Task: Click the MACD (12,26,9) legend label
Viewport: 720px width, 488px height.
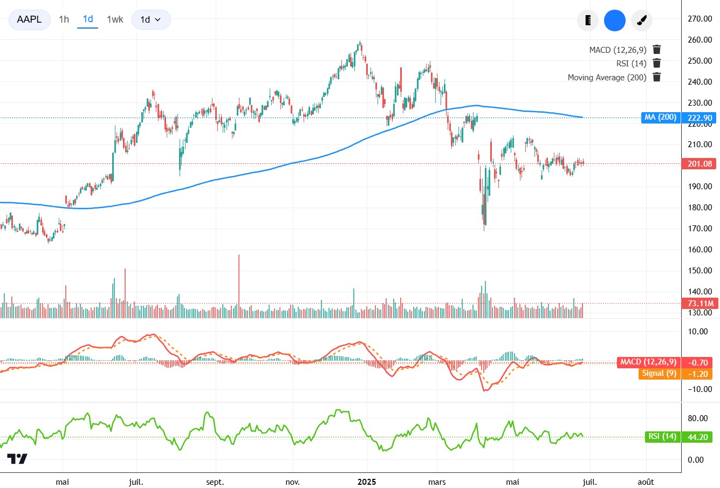Action: point(618,50)
